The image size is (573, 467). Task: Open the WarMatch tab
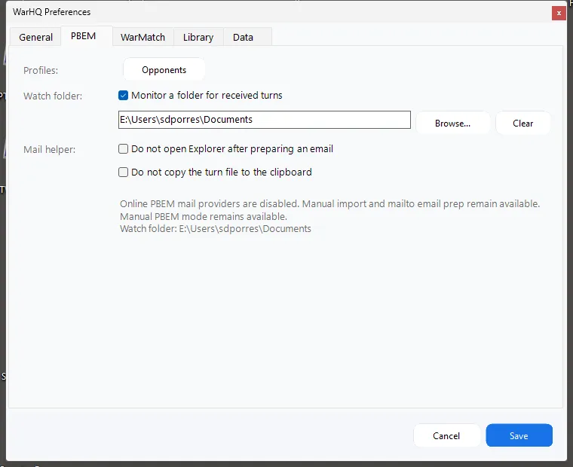tap(143, 37)
